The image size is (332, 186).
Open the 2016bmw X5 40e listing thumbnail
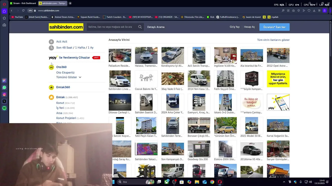252,149
